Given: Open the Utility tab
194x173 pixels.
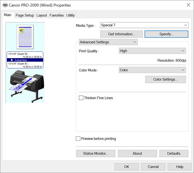Looking at the screenshot, I should 70,15.
